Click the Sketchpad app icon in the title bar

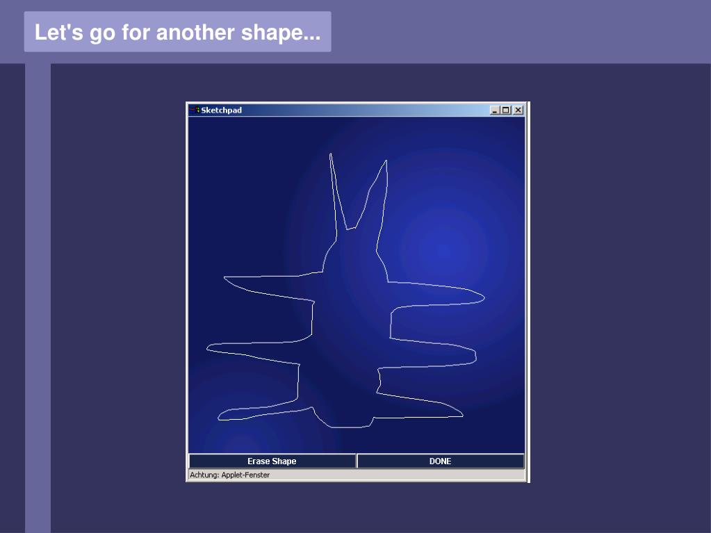[x=195, y=110]
